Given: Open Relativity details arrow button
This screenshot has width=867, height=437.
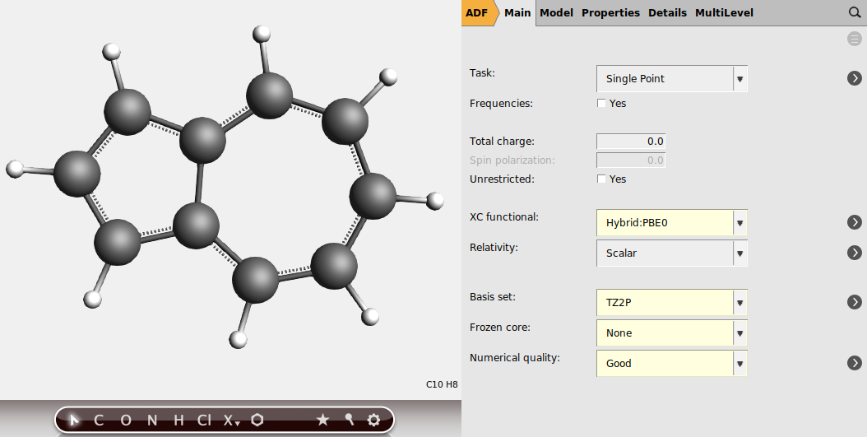Looking at the screenshot, I should tap(854, 253).
